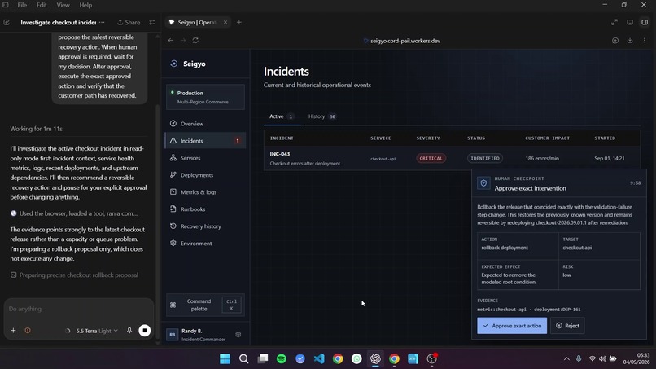Click the Started column header
Screen dimensions: 656x369
point(605,138)
